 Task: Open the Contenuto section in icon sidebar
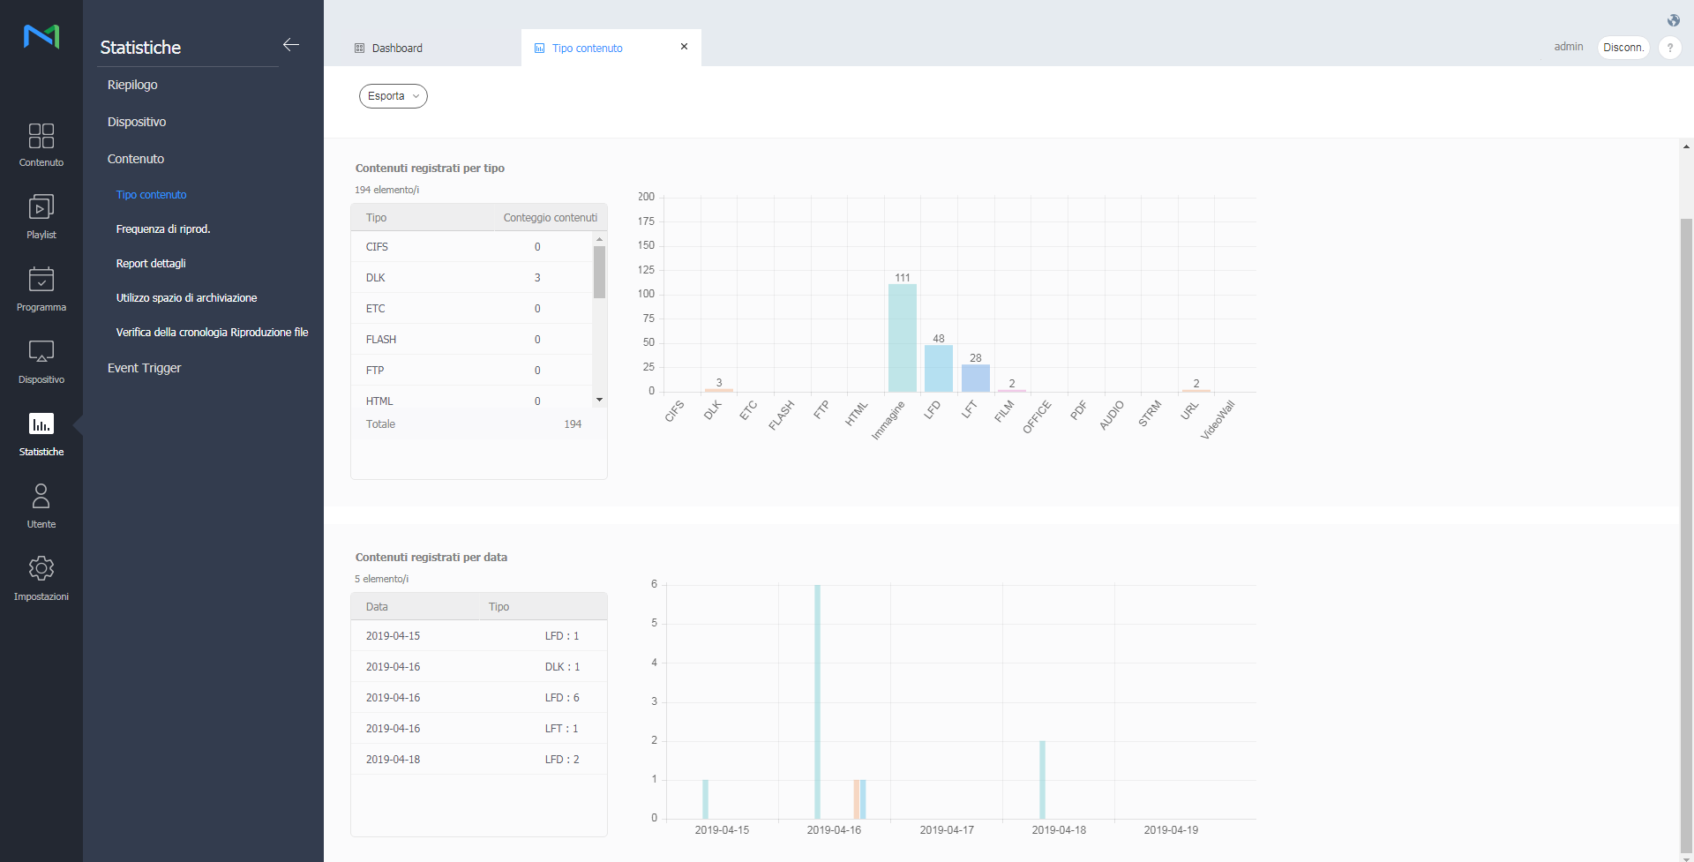tap(41, 144)
